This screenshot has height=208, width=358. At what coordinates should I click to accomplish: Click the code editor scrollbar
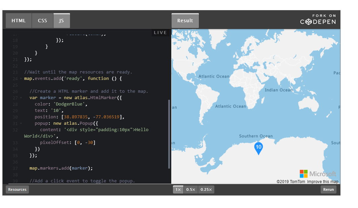169,133
